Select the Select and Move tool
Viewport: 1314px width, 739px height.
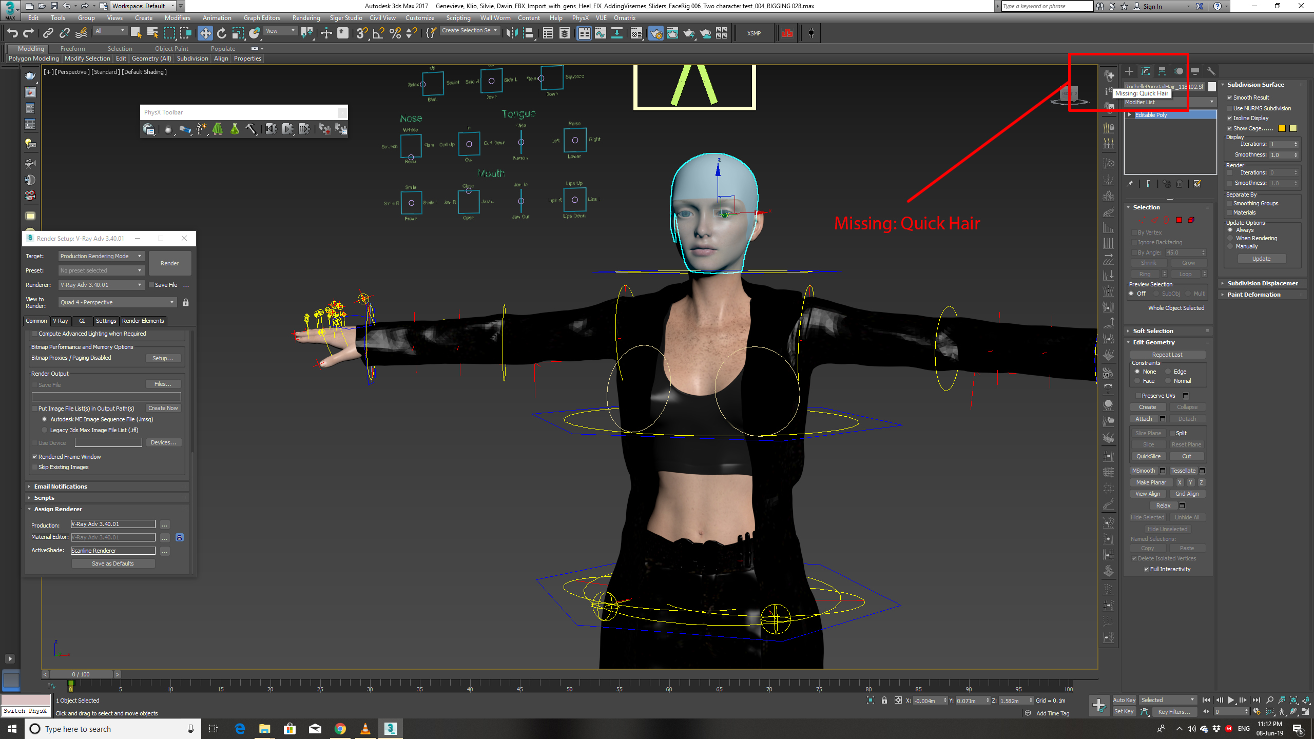click(205, 33)
